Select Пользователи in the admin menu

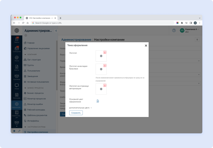click(x=34, y=71)
